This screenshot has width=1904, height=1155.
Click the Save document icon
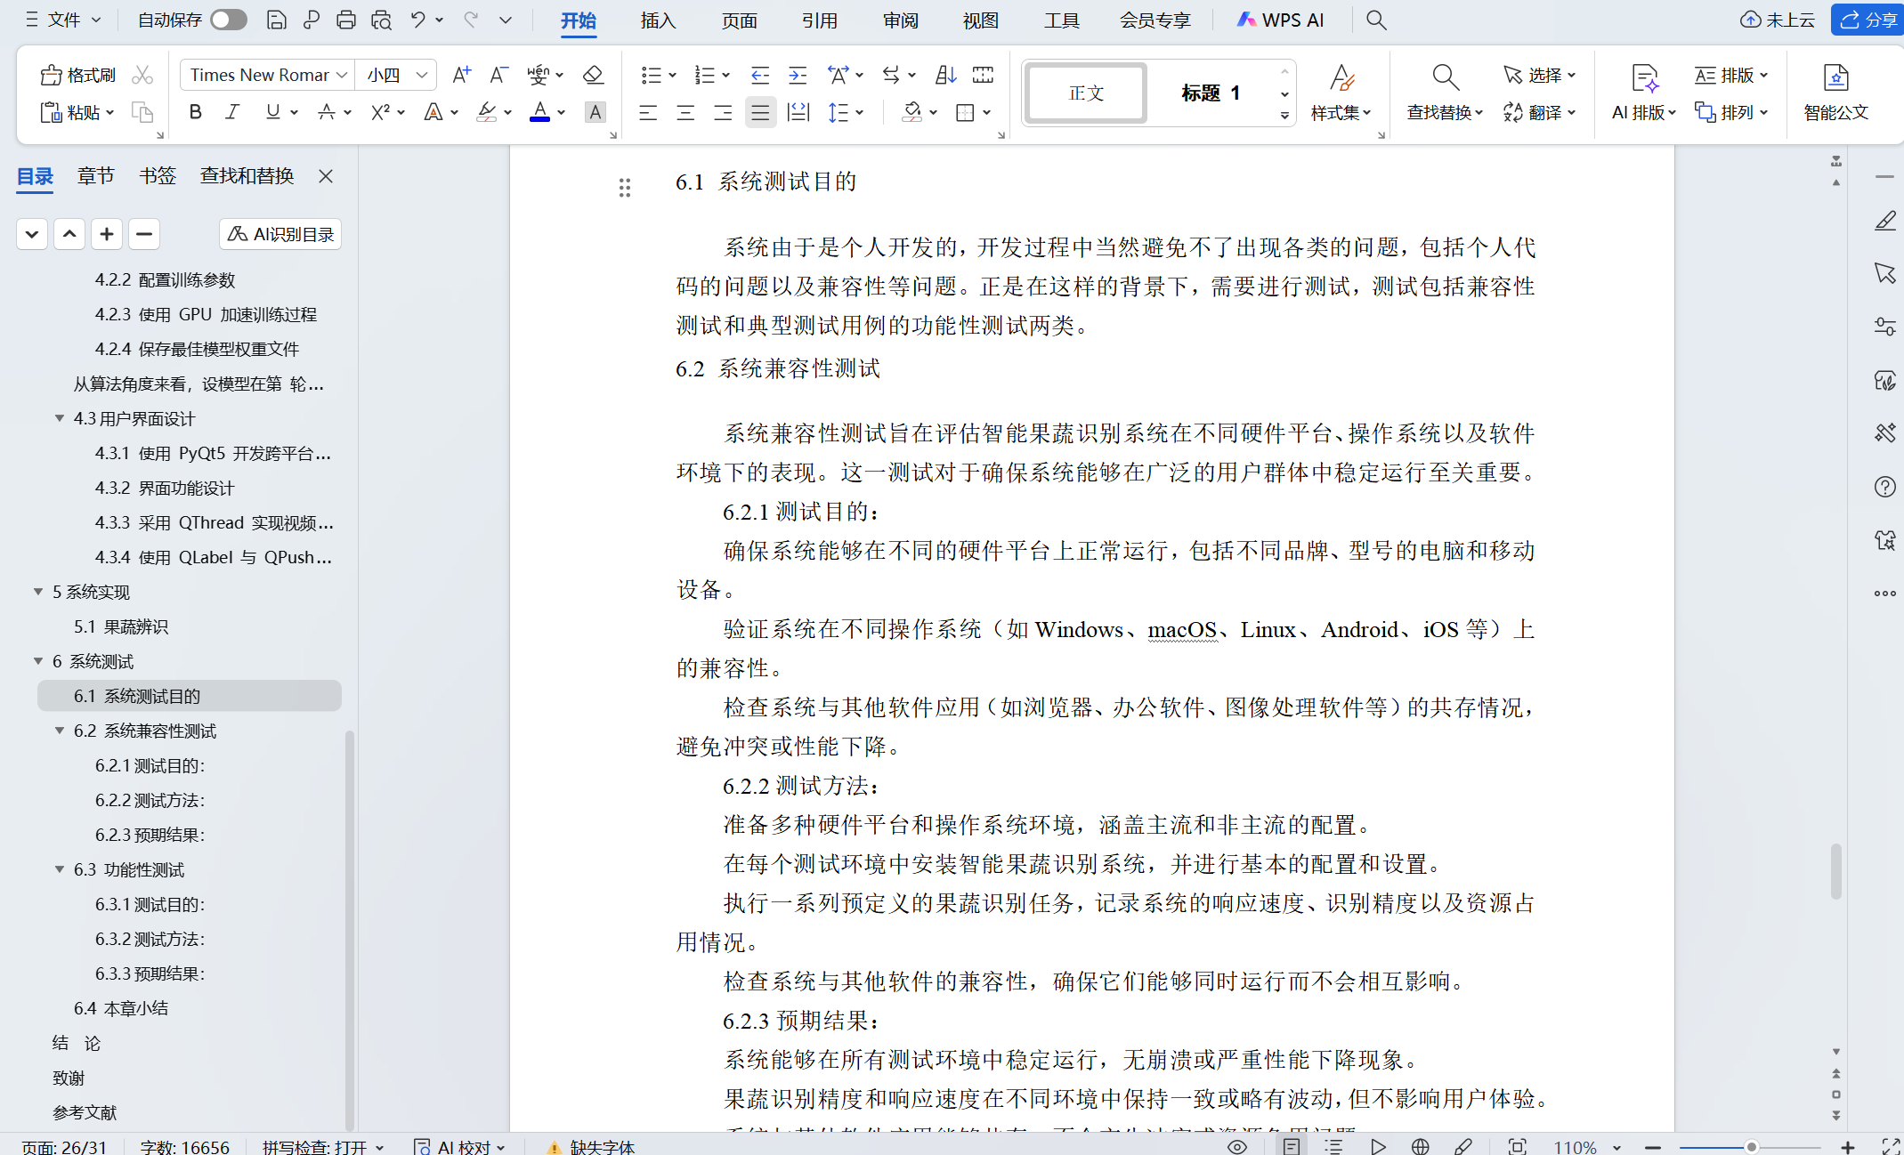pos(277,20)
